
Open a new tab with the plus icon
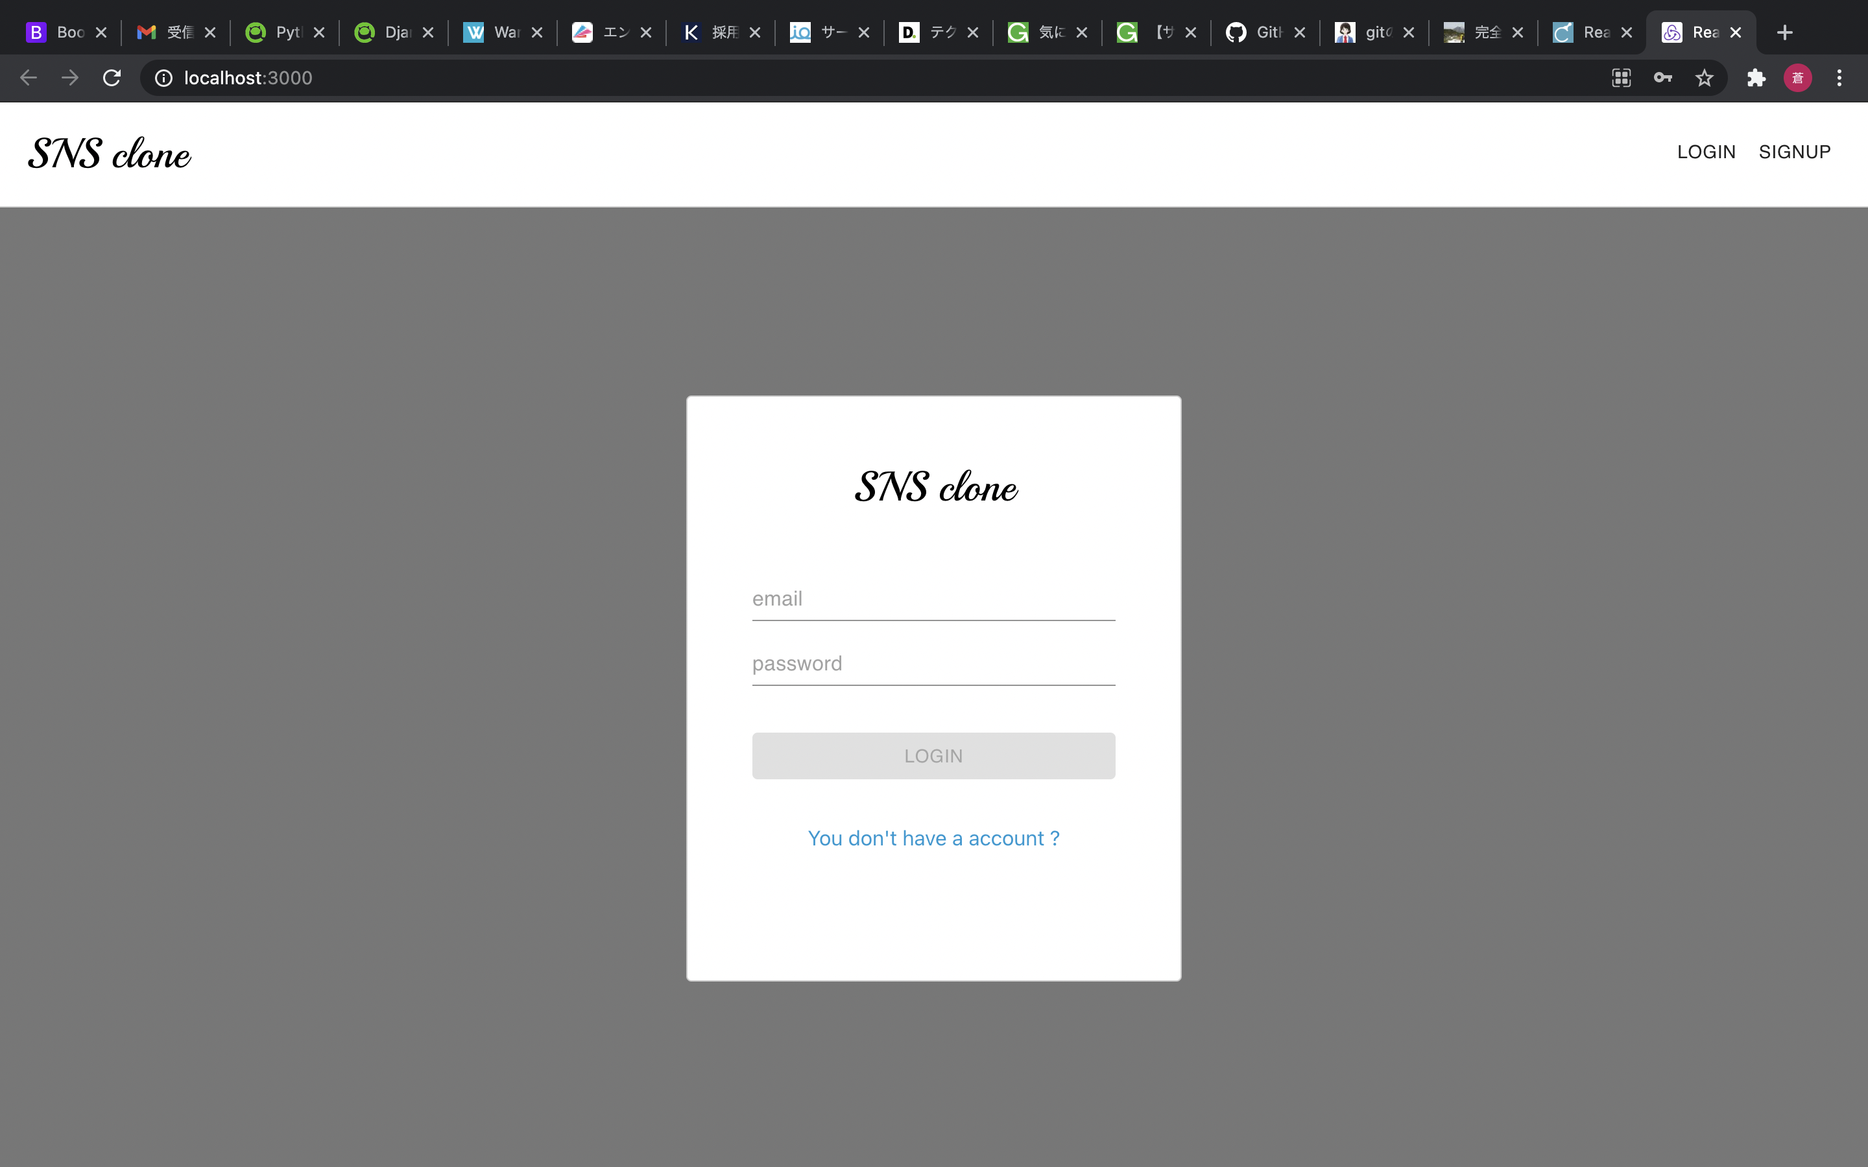click(1786, 32)
